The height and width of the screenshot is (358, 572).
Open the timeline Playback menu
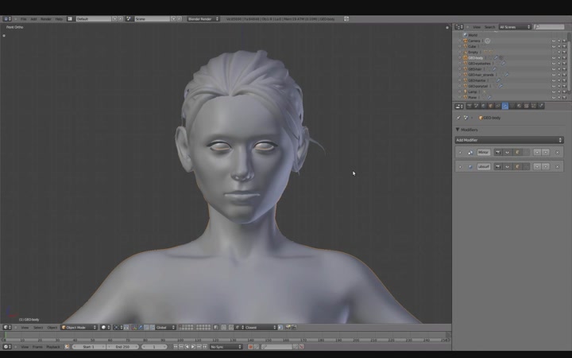click(x=53, y=347)
